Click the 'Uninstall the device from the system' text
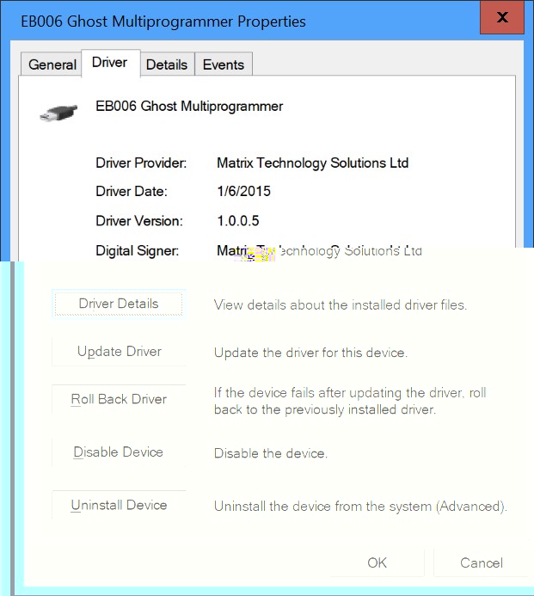 360,507
